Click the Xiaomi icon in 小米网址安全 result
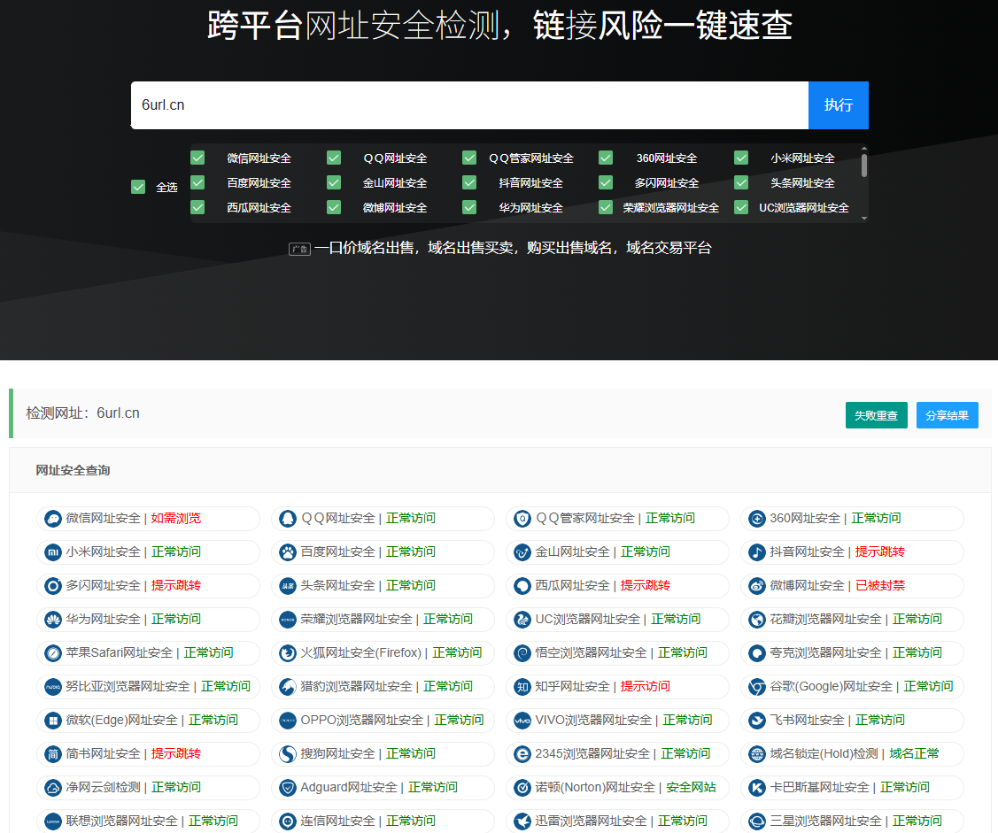 click(53, 552)
